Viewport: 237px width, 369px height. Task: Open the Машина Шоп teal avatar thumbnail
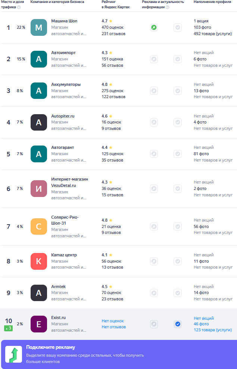(39, 28)
